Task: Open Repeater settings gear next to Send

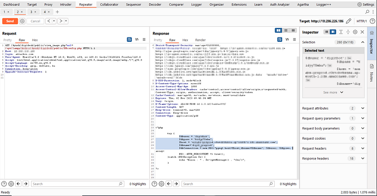Action: pos(22,21)
